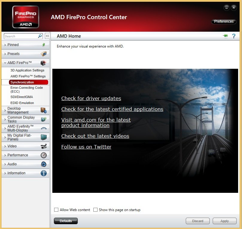Click the green pin icon in Pinned row
Screen dimensions: 242x229
click(x=44, y=45)
